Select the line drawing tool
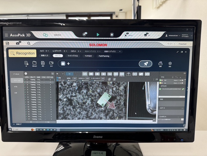 135,74
